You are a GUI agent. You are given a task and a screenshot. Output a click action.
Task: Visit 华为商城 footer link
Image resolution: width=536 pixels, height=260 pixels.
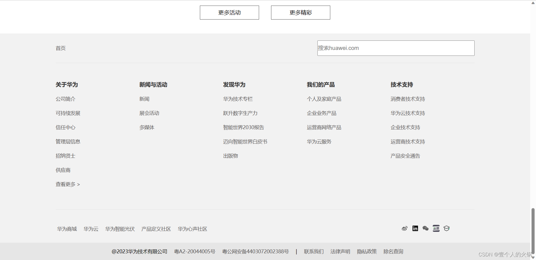point(67,229)
